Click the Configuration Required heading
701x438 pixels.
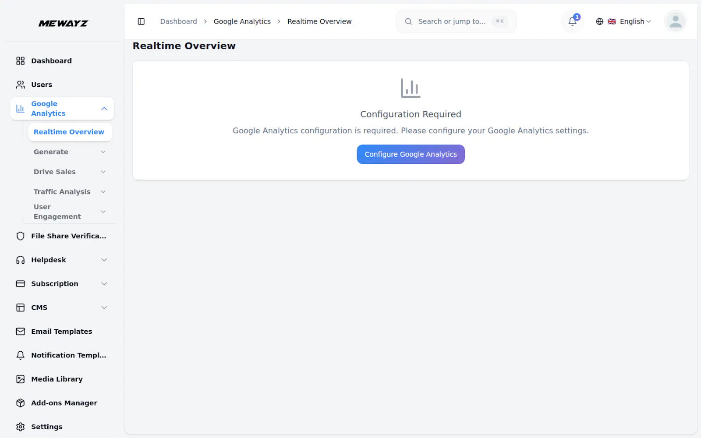(411, 114)
